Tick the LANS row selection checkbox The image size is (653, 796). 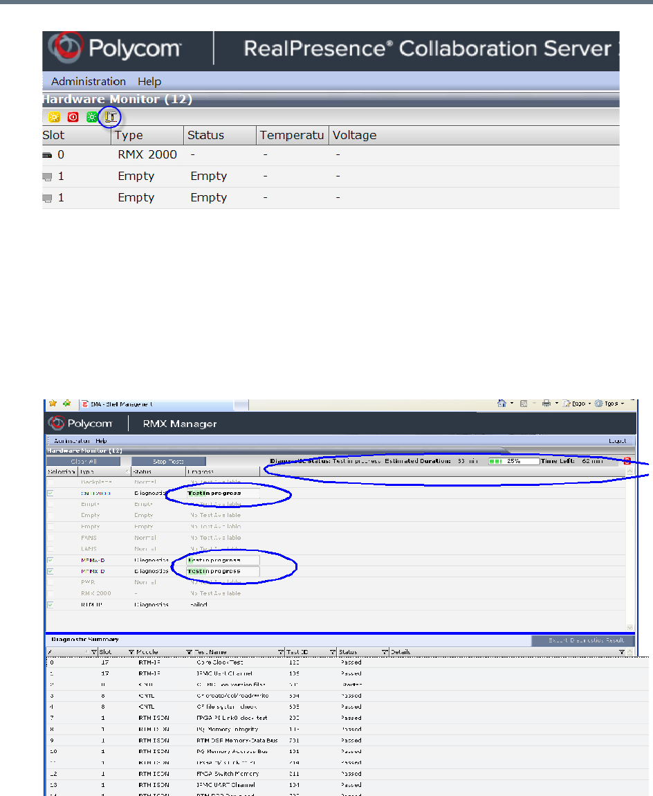[50, 549]
